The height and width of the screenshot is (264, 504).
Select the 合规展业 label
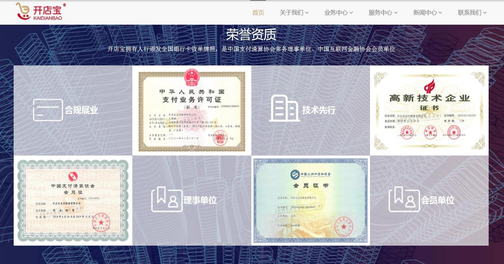(x=82, y=110)
